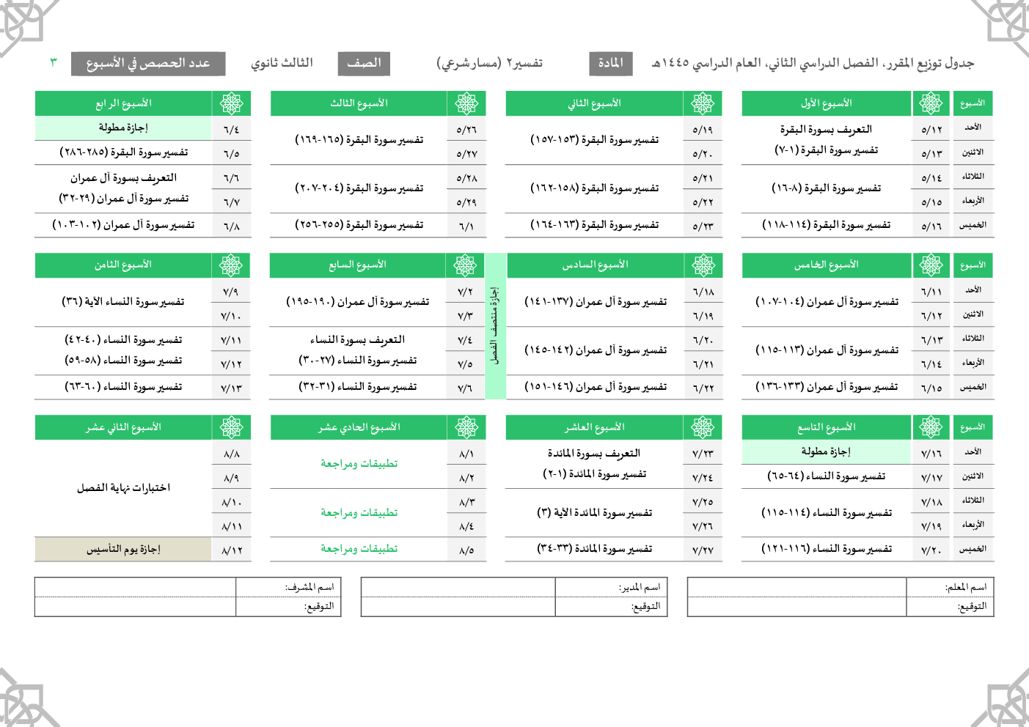1029x727 pixels.
Task: Click the blank field next to اسم المدير
Action: click(x=458, y=587)
